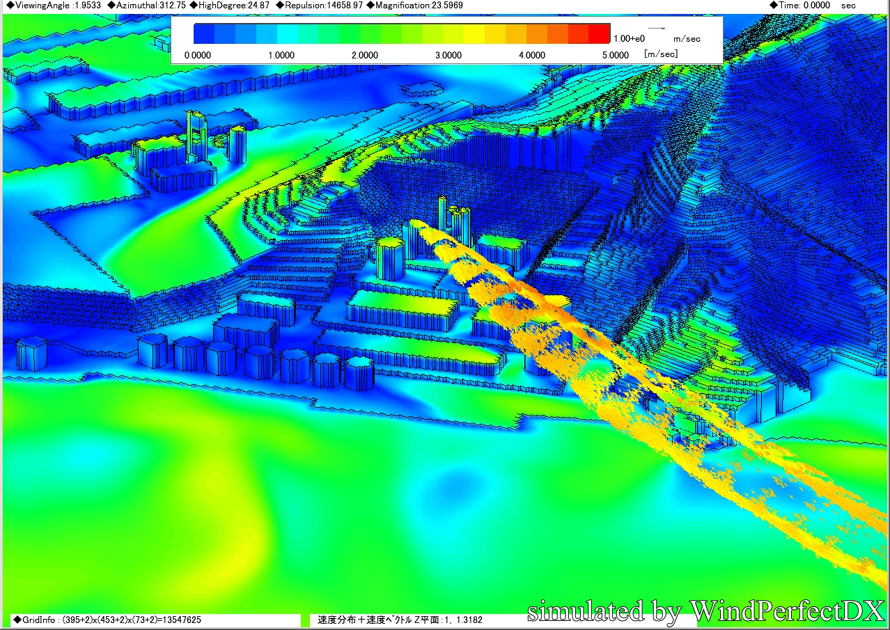890x630 pixels.
Task: Click the 速度分布+速度ベクトル Z平面 status text
Action: click(x=400, y=620)
